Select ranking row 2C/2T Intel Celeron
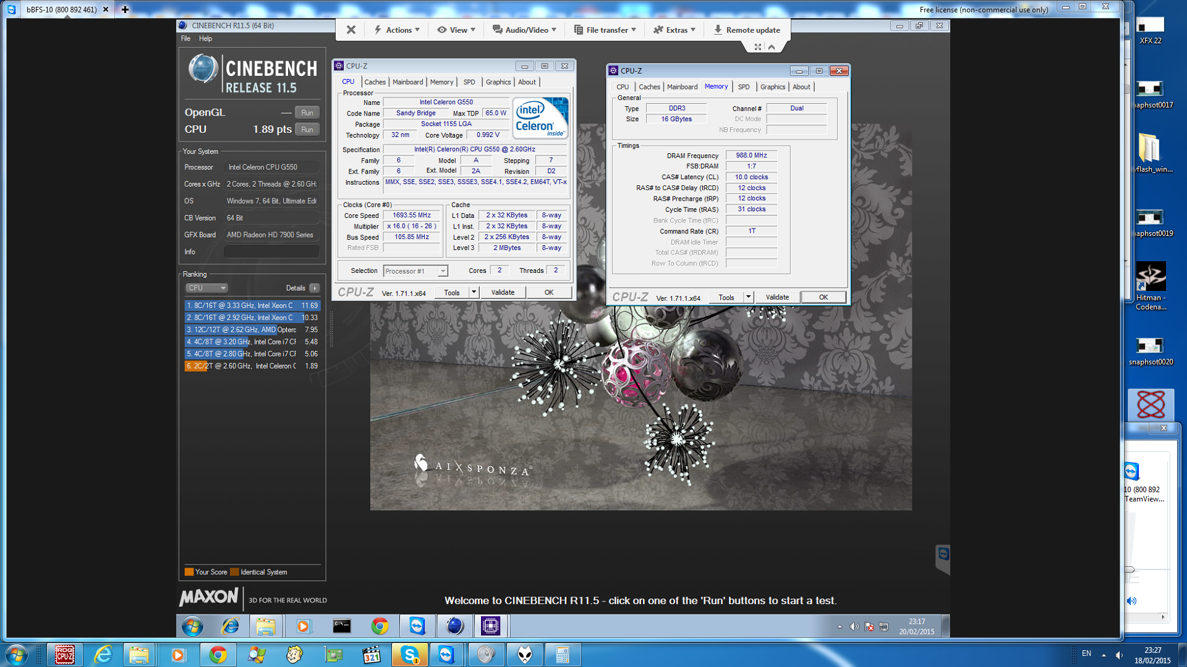This screenshot has width=1187, height=667. pos(252,366)
